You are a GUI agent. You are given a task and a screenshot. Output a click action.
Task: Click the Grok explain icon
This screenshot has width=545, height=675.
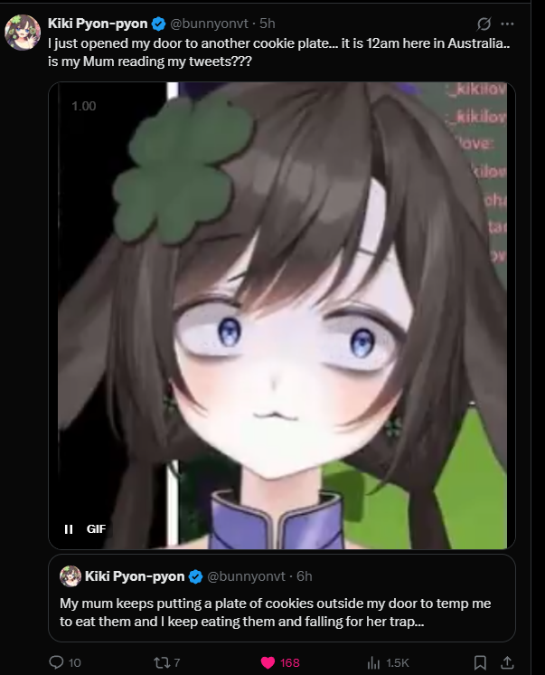tap(484, 24)
